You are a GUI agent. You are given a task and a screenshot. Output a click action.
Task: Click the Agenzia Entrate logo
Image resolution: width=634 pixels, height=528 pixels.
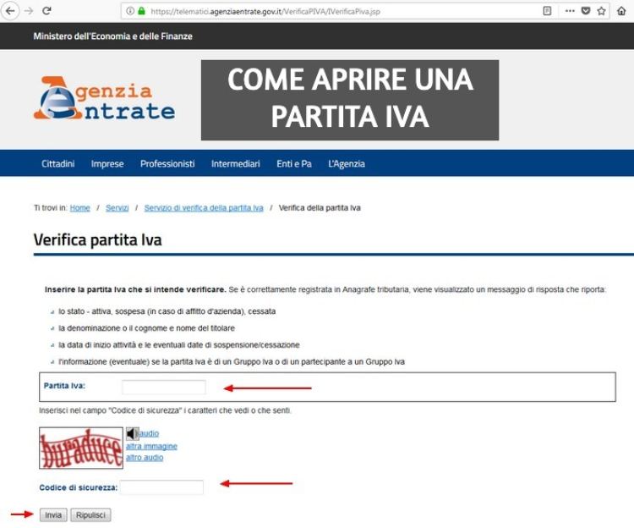pyautogui.click(x=105, y=99)
